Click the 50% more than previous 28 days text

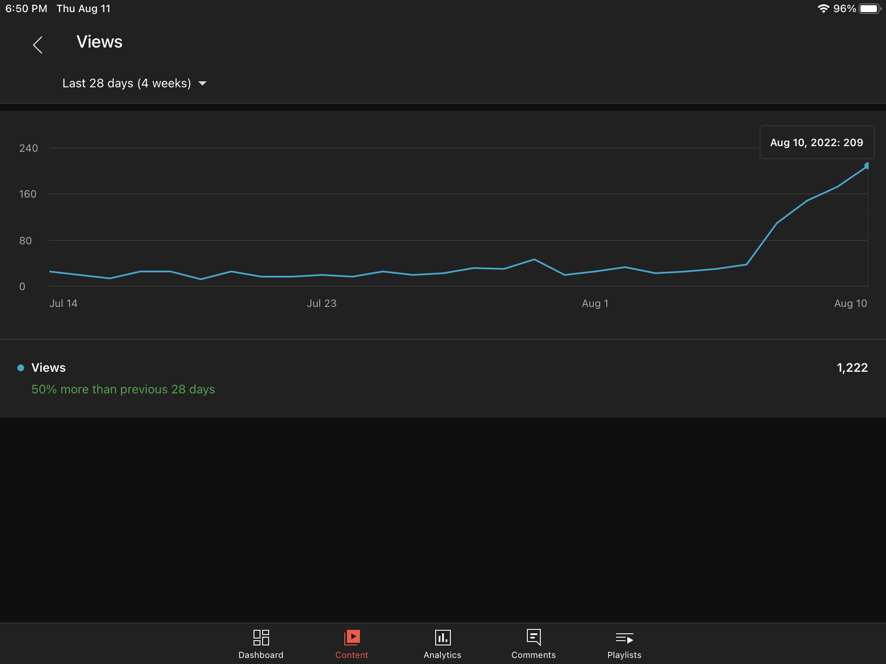(123, 389)
